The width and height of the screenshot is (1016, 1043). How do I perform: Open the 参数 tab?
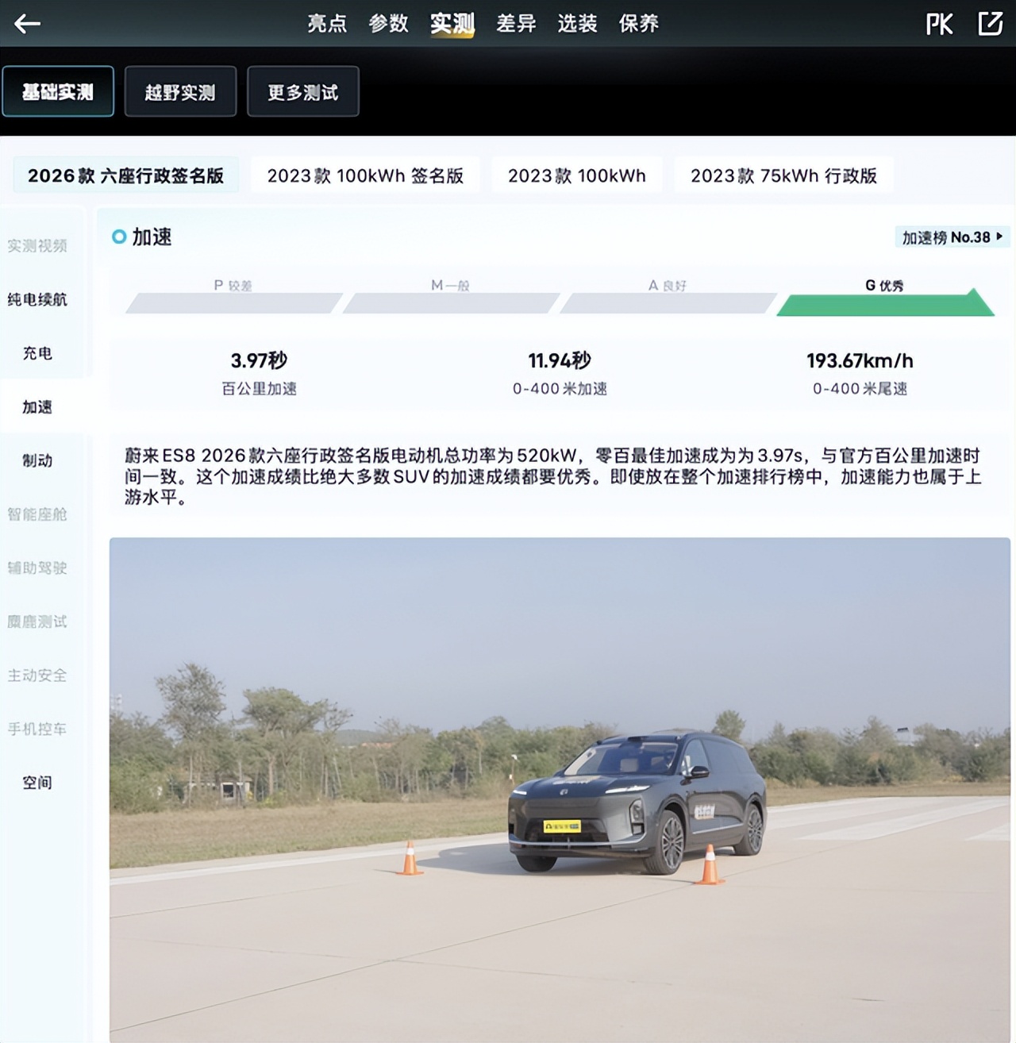[388, 24]
